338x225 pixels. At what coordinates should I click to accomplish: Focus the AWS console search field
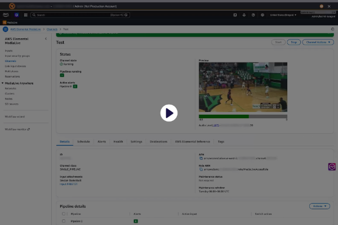80,15
